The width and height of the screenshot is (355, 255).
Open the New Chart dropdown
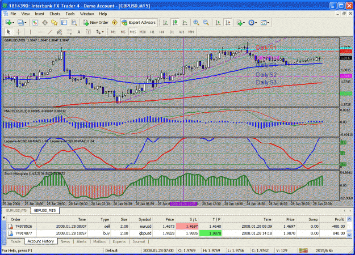point(10,23)
